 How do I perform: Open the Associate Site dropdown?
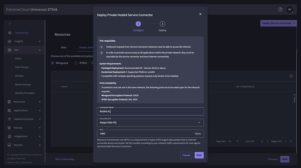point(150,122)
